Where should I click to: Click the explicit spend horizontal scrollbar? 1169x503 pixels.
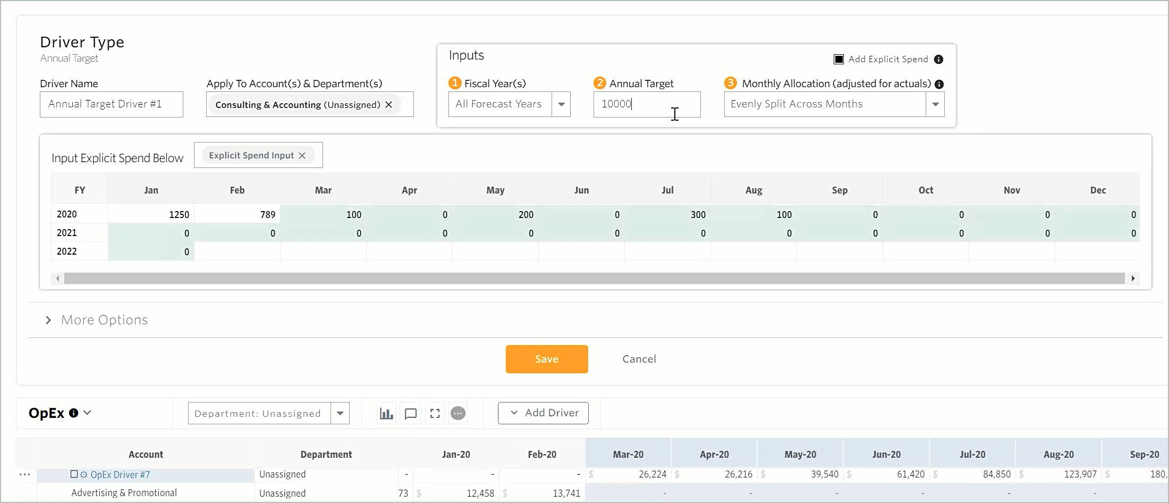click(x=594, y=278)
